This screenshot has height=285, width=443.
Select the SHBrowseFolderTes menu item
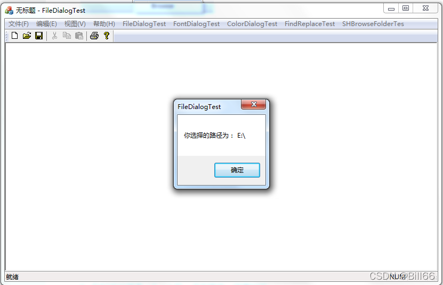click(373, 24)
